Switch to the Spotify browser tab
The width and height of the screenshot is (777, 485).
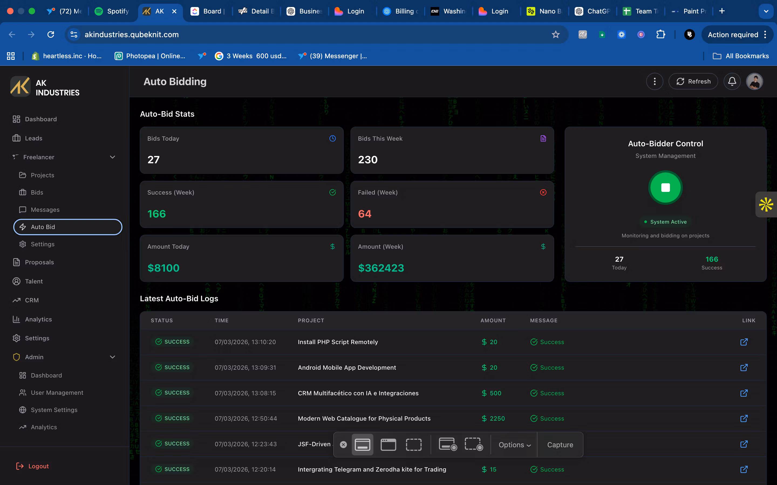coord(112,11)
